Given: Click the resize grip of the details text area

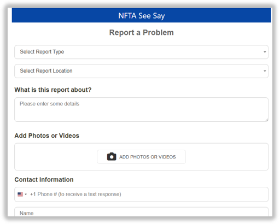Looking at the screenshot, I should coord(266,120).
